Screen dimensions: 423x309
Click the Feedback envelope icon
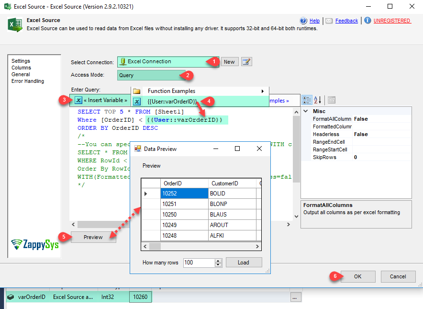(x=329, y=21)
